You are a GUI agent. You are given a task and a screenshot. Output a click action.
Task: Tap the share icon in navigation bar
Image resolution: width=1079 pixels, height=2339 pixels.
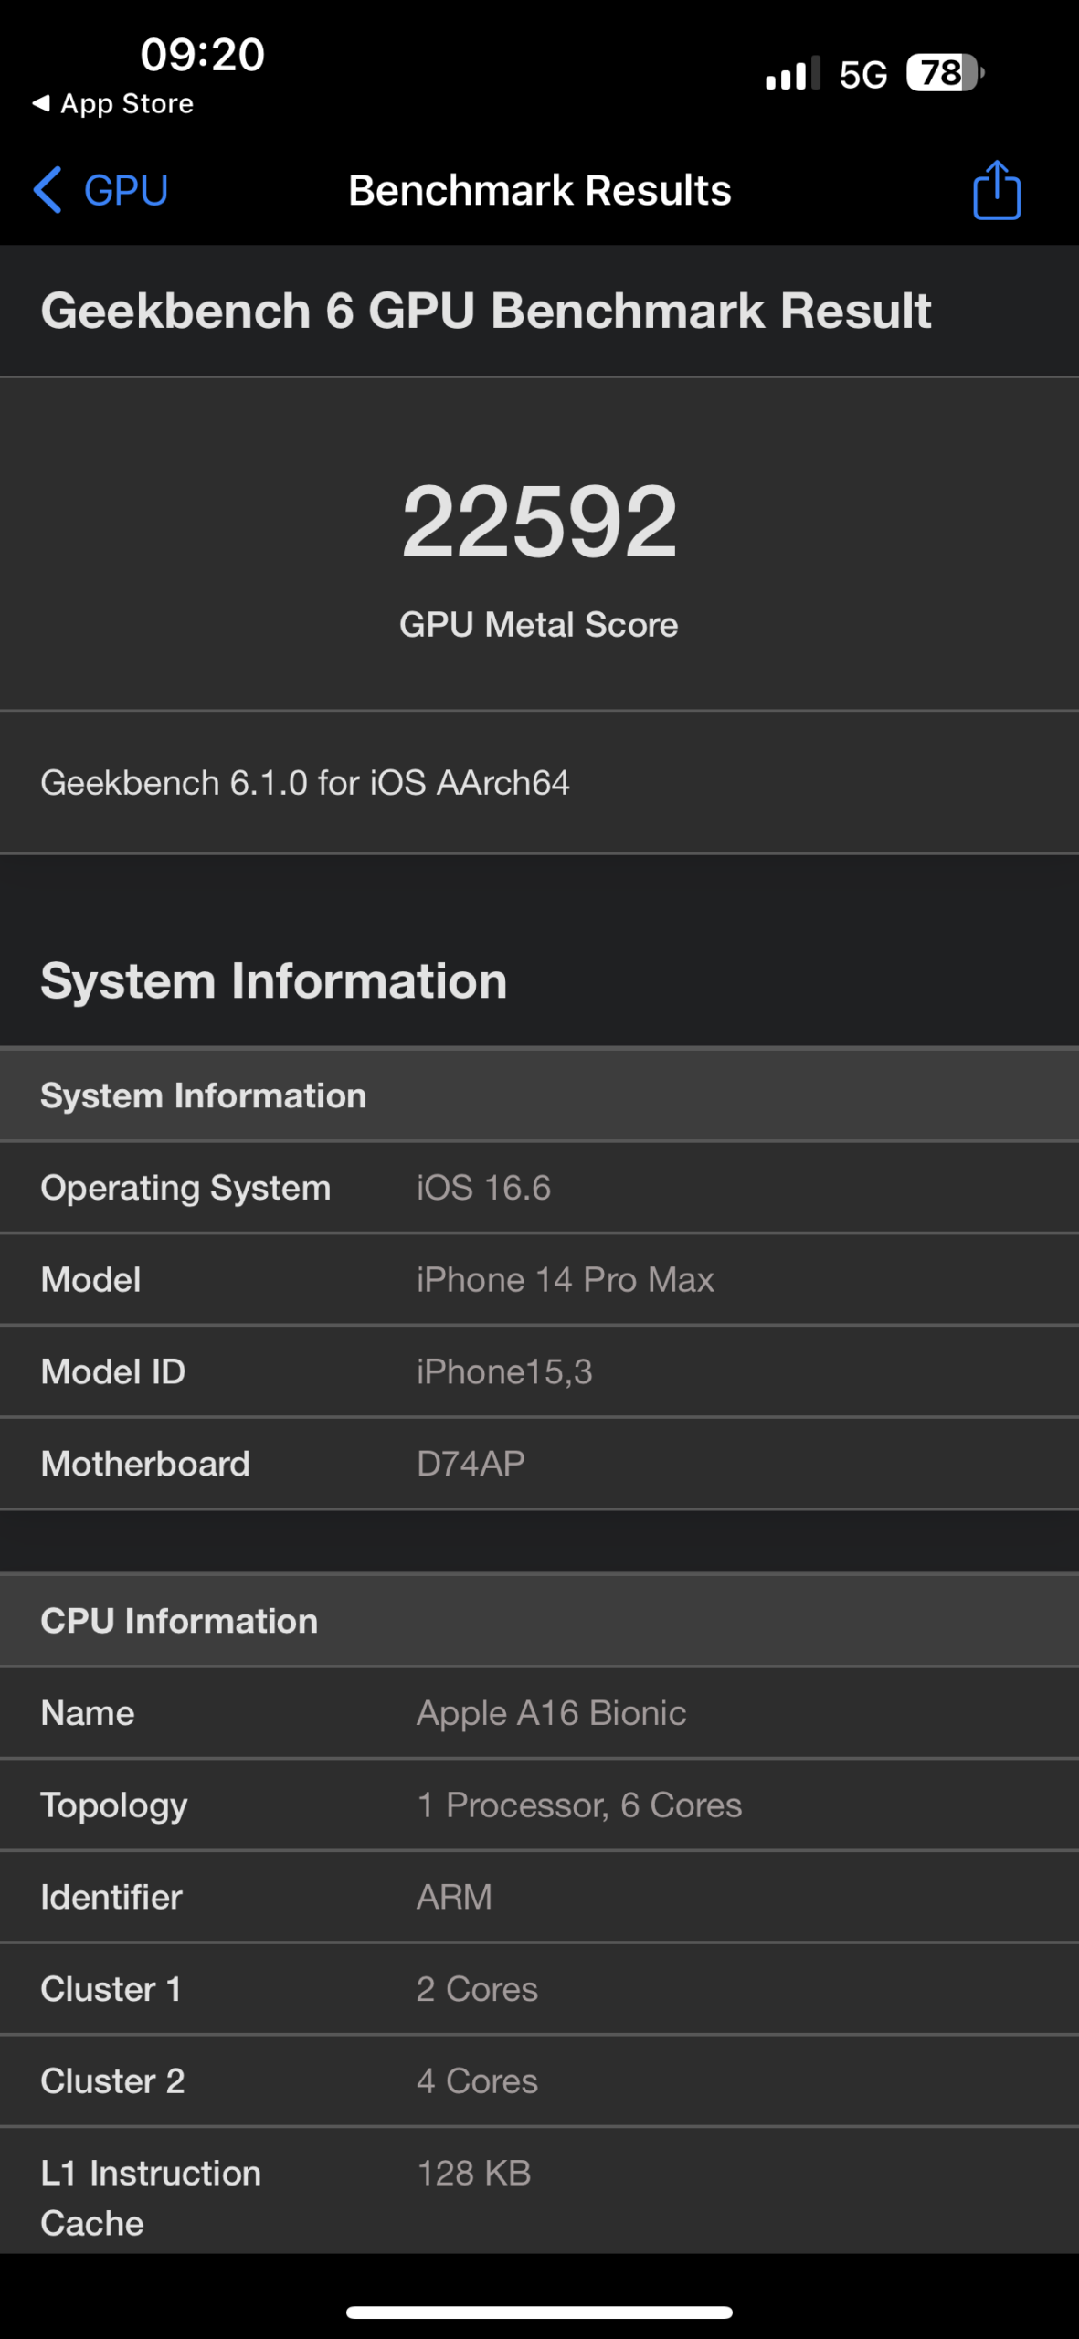(996, 191)
